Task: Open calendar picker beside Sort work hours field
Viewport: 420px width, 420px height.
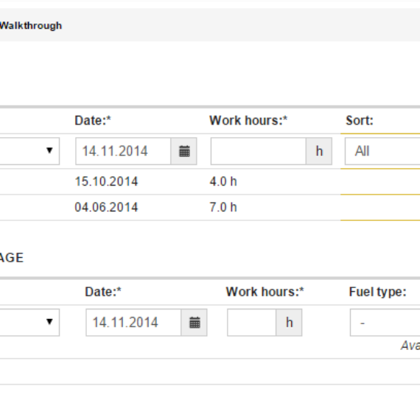Action: tap(184, 151)
